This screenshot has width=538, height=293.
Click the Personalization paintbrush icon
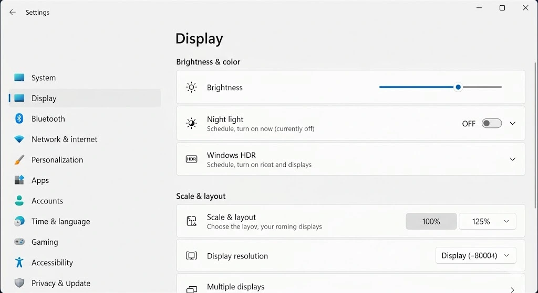19,160
